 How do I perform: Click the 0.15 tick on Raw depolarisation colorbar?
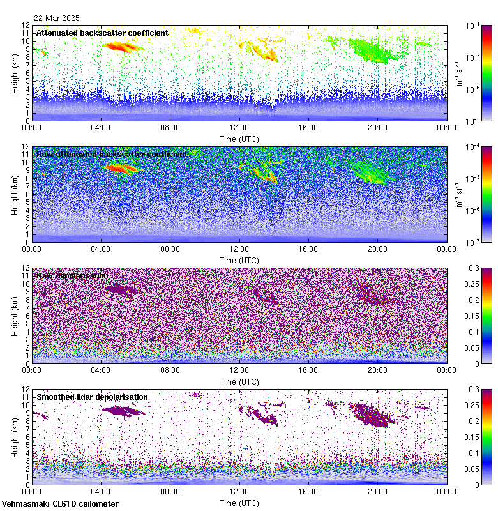tap(472, 316)
